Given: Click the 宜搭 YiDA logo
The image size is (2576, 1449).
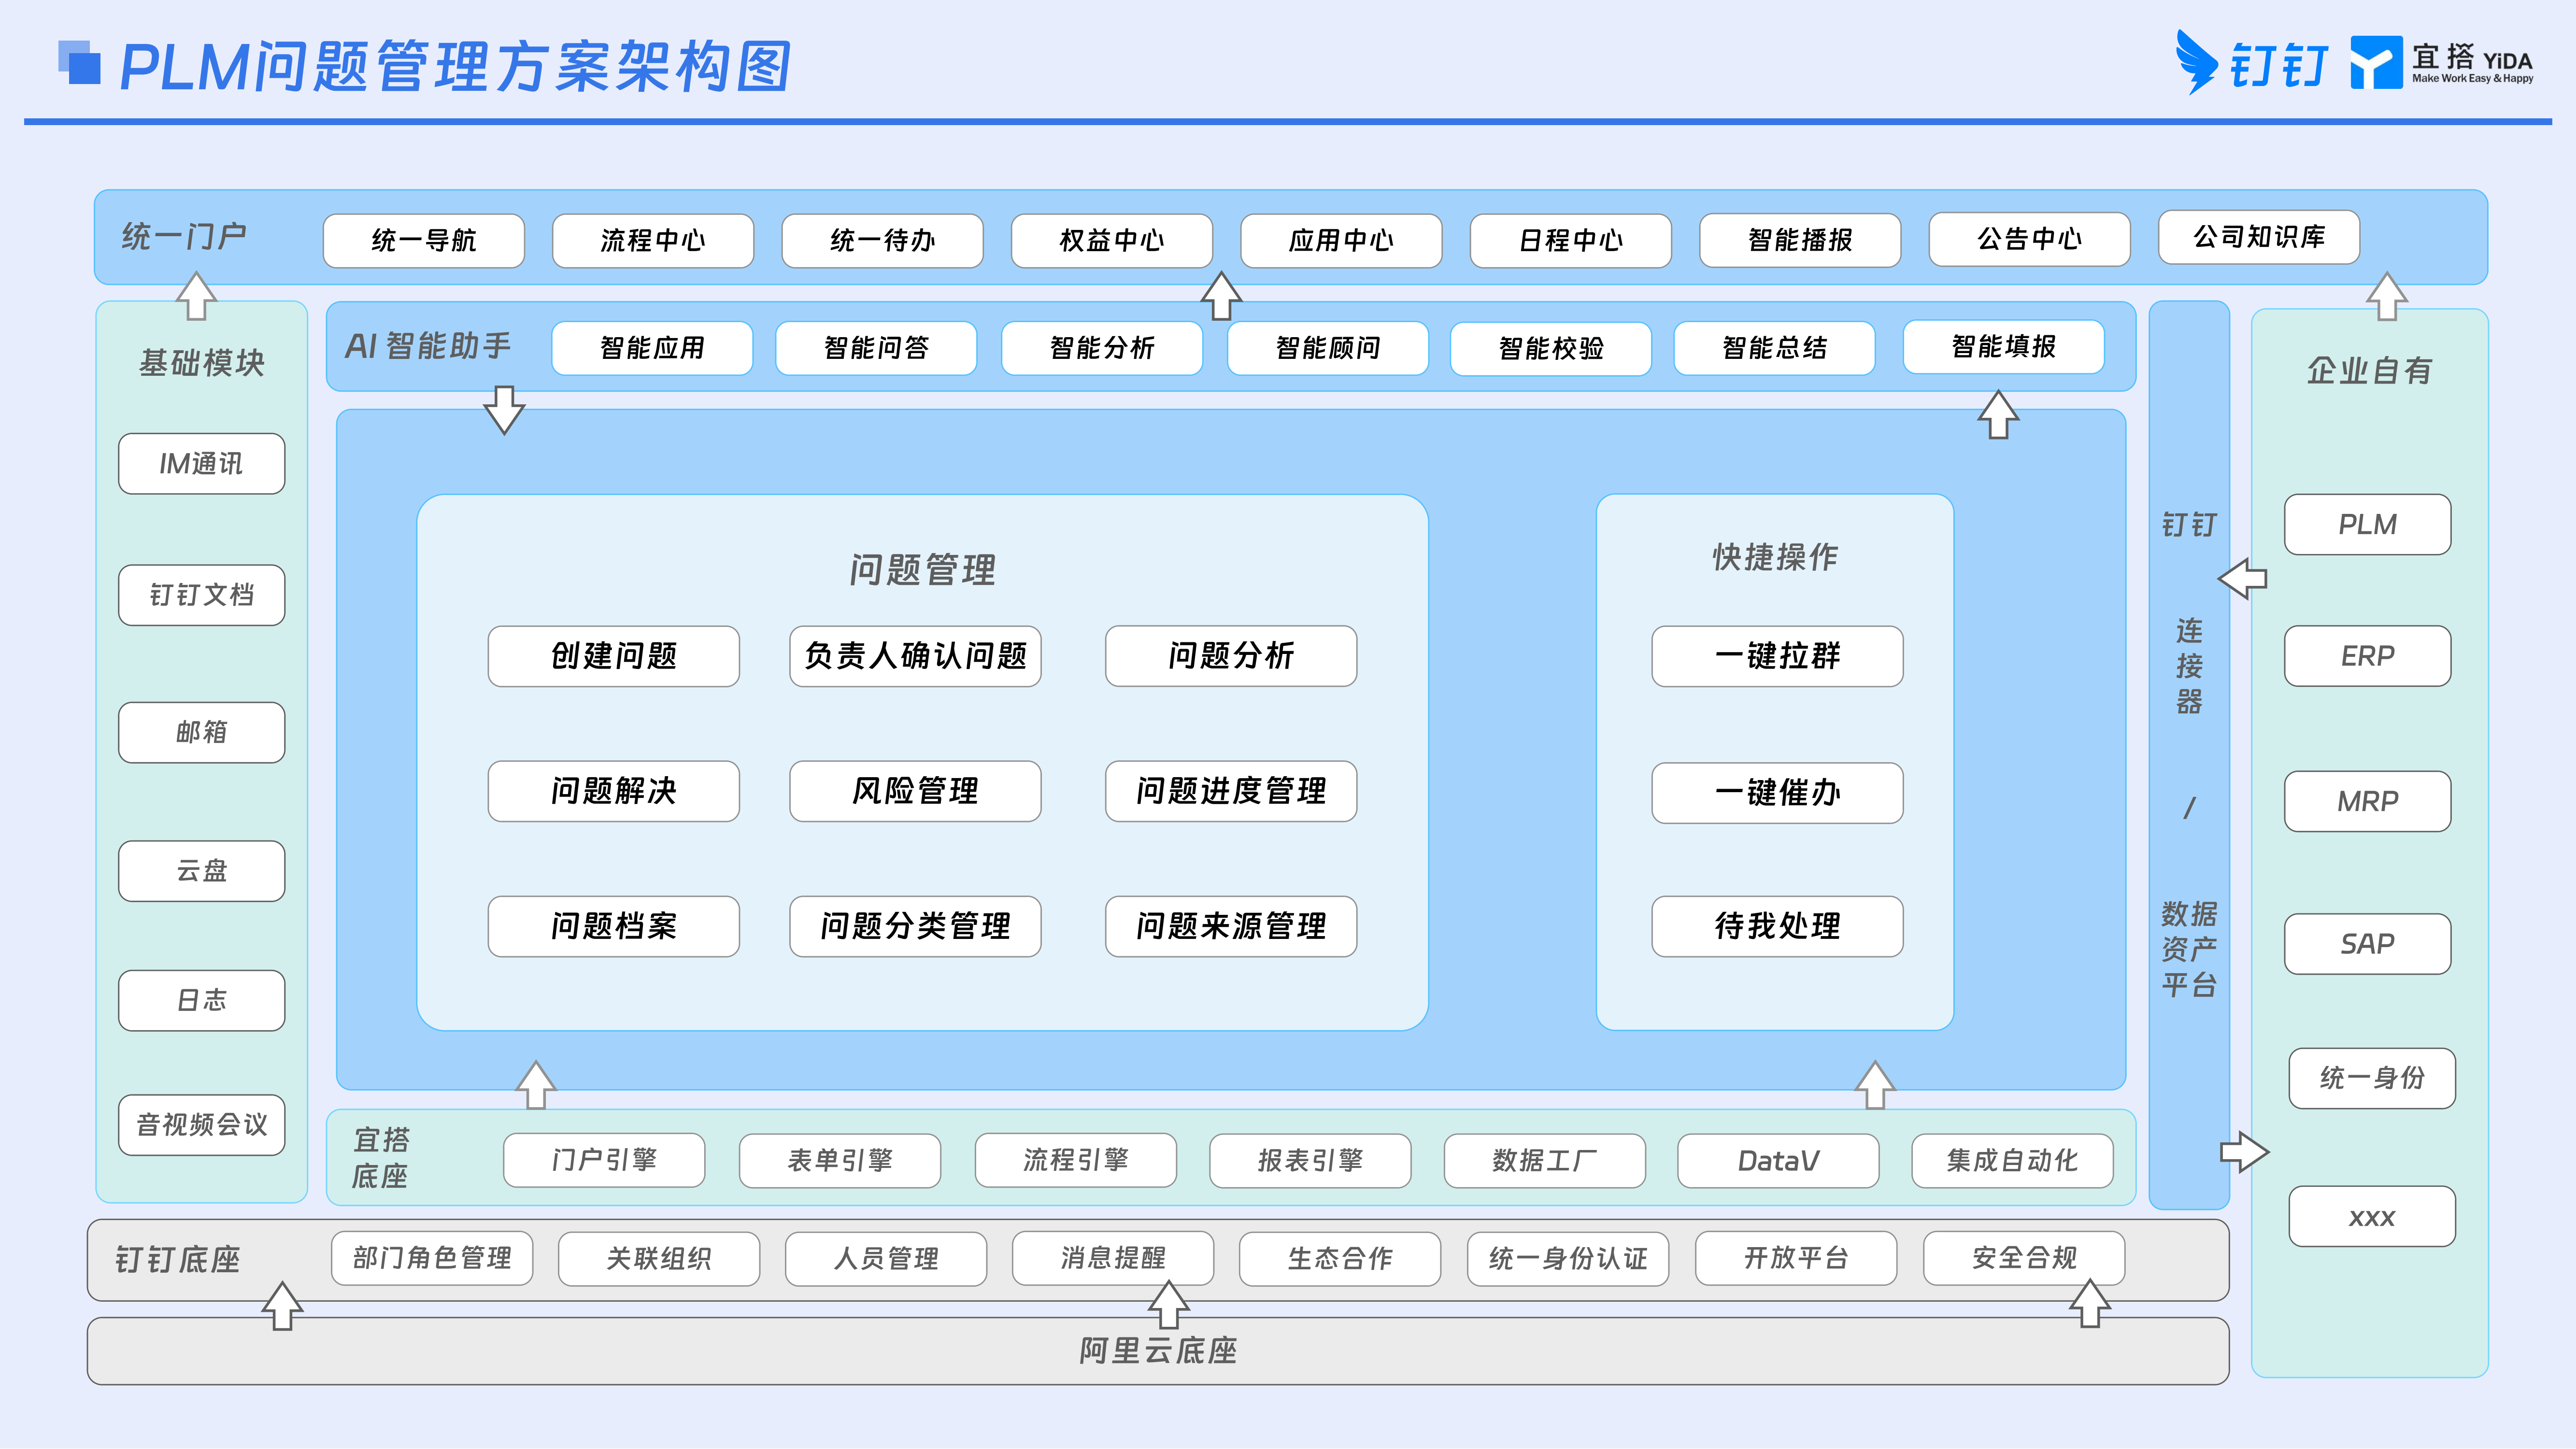Looking at the screenshot, I should click(x=2441, y=63).
